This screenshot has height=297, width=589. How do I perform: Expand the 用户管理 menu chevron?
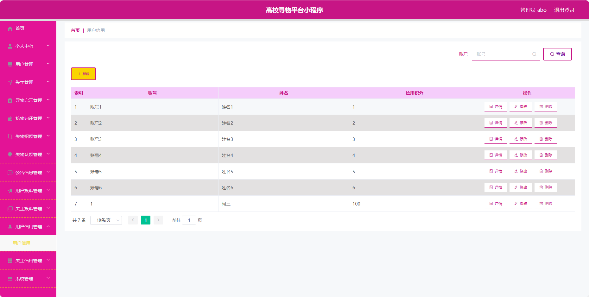48,64
